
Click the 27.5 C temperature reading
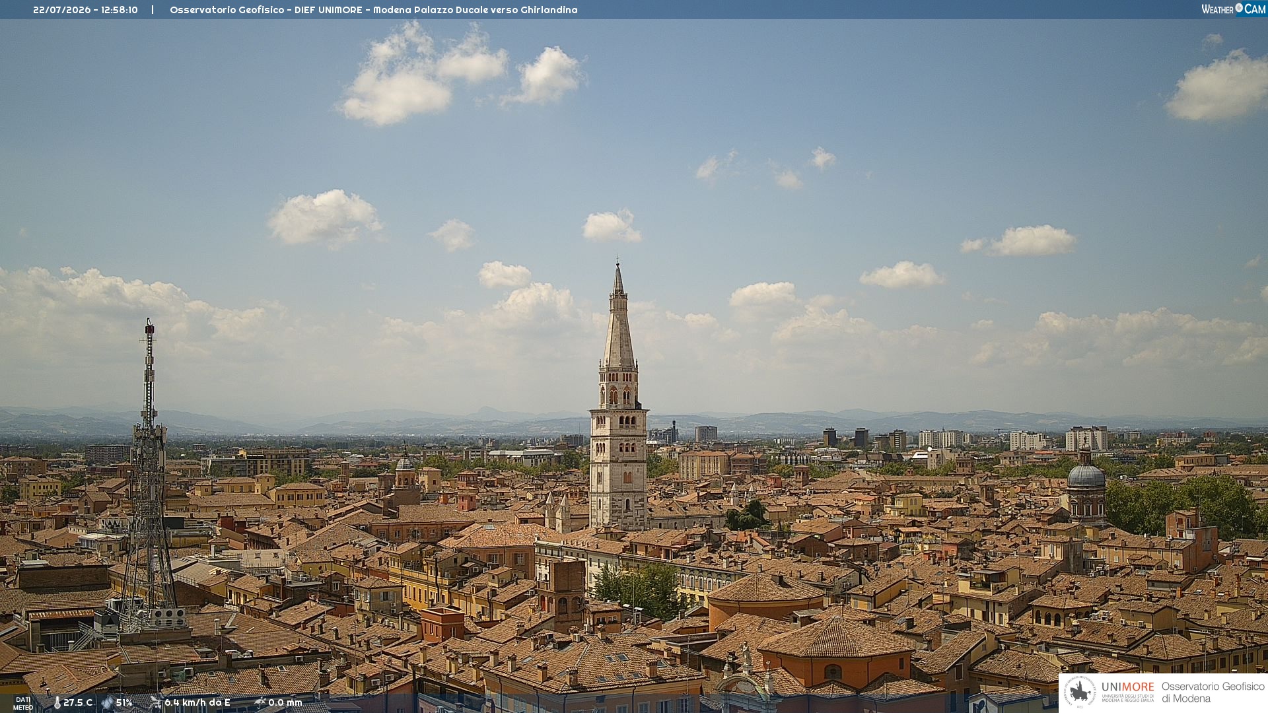[78, 702]
